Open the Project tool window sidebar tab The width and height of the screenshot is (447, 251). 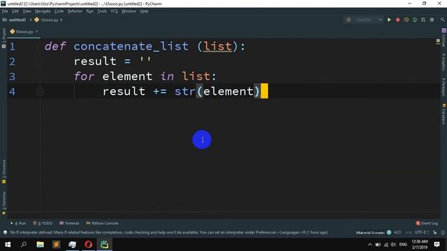click(x=3, y=38)
